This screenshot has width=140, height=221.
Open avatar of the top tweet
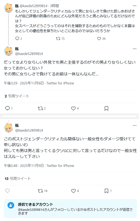[8, 8]
